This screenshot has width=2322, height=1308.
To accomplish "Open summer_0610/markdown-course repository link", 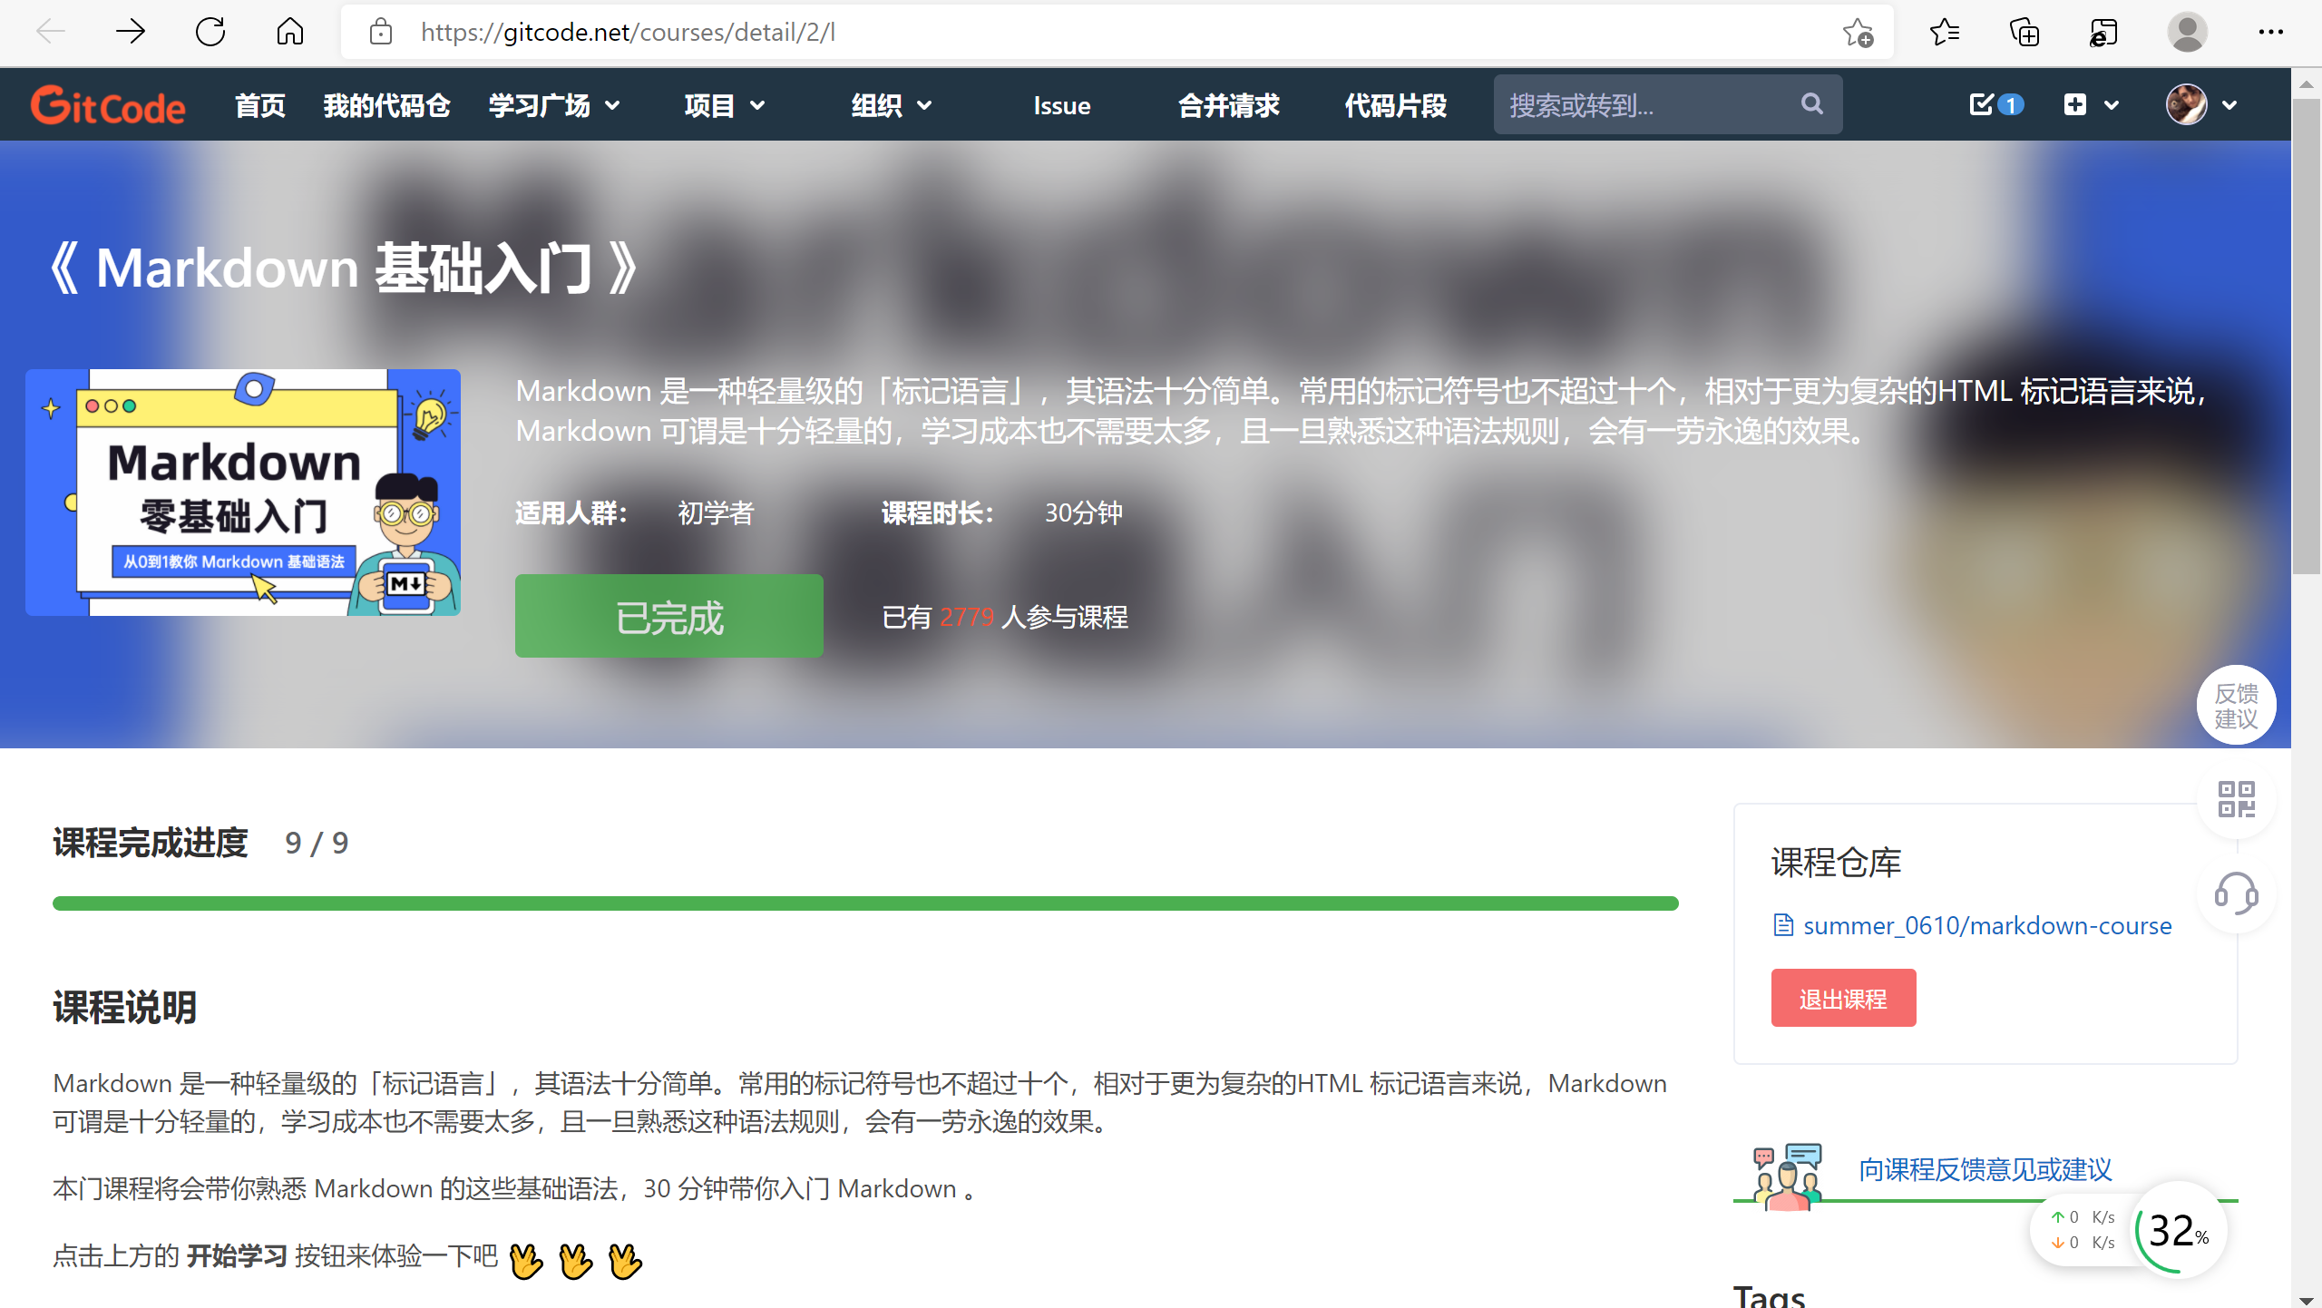I will coord(1986,925).
